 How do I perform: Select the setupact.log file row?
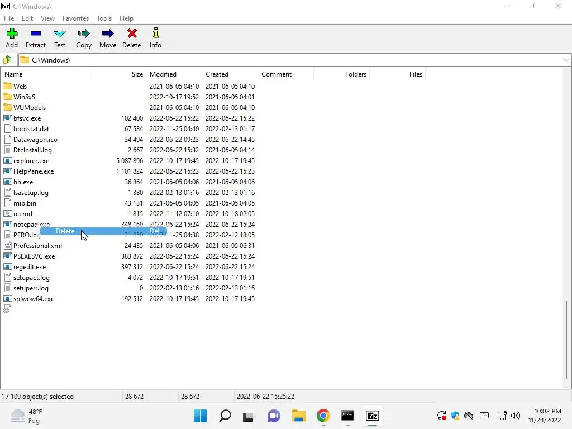tap(129, 277)
